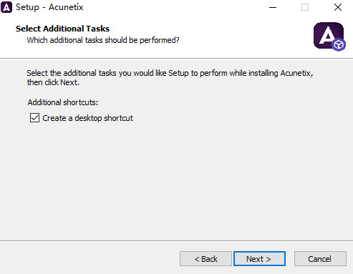This screenshot has height=274, width=353.
Task: Click the 'then click Next.' text line
Action: (53, 82)
